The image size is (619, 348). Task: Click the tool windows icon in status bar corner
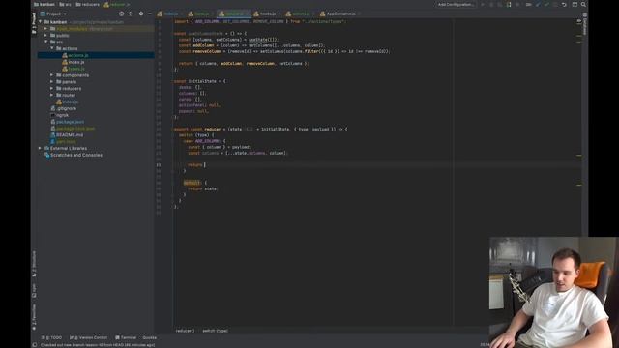[x=35, y=345]
